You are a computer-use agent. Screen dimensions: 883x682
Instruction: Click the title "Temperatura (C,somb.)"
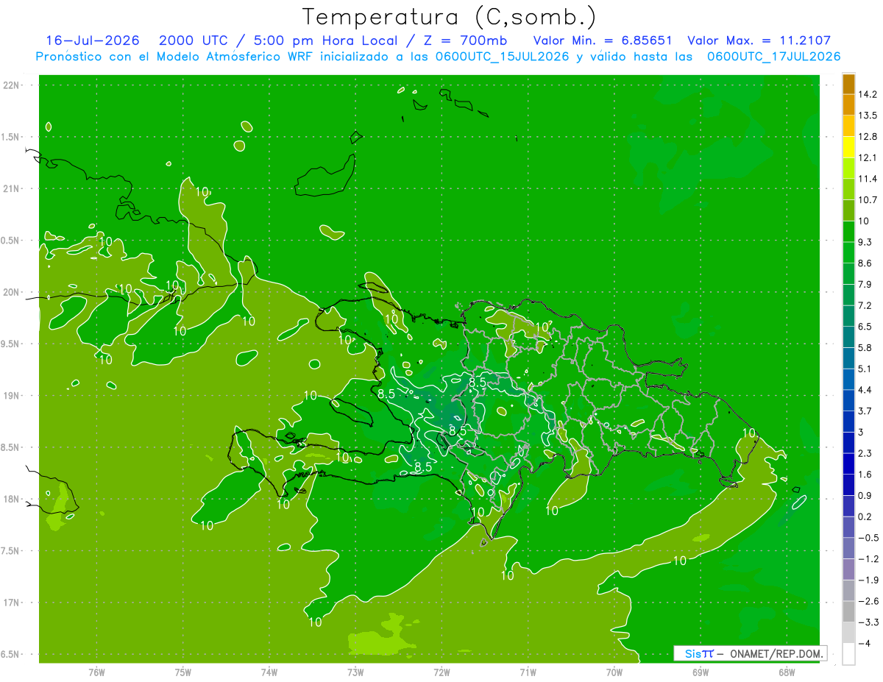point(450,17)
